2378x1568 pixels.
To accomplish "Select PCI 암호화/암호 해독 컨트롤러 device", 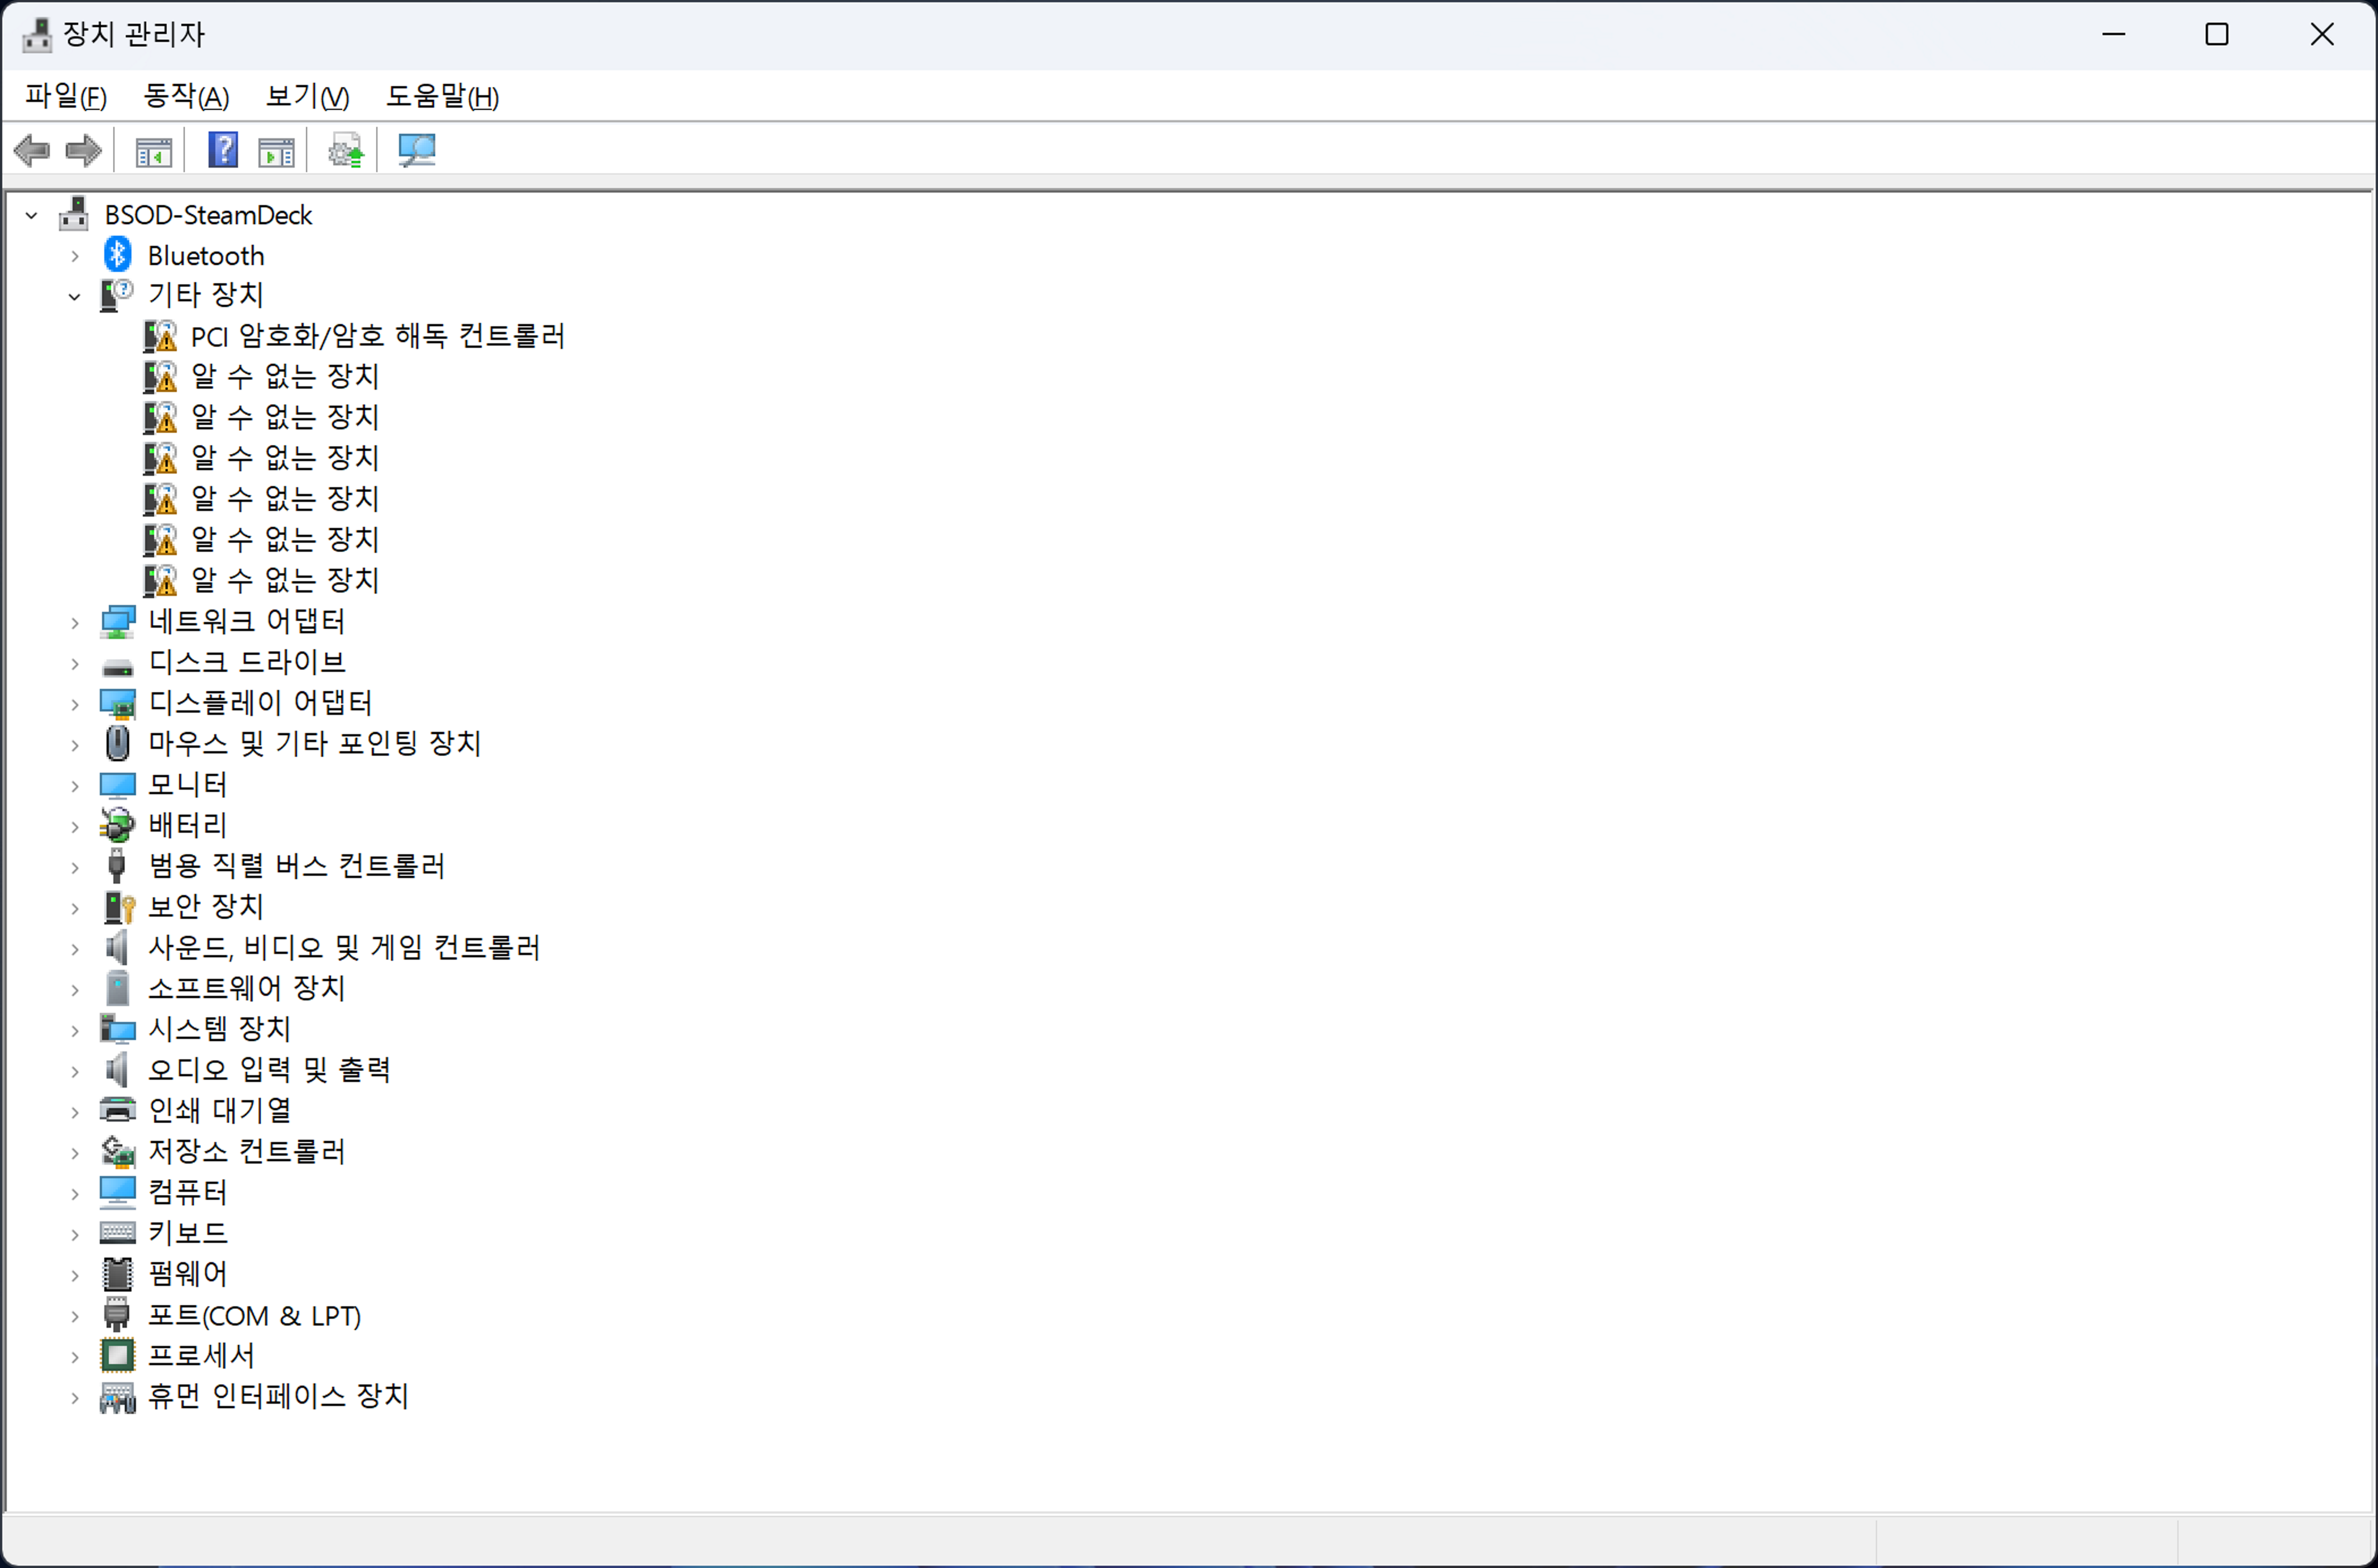I will (x=377, y=336).
